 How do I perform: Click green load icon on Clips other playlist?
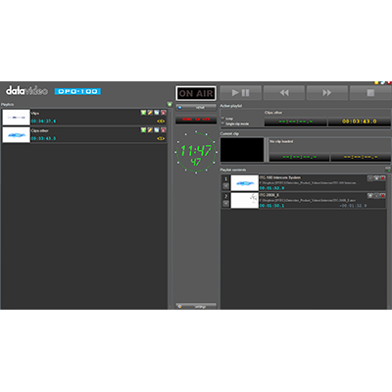pyautogui.click(x=143, y=130)
